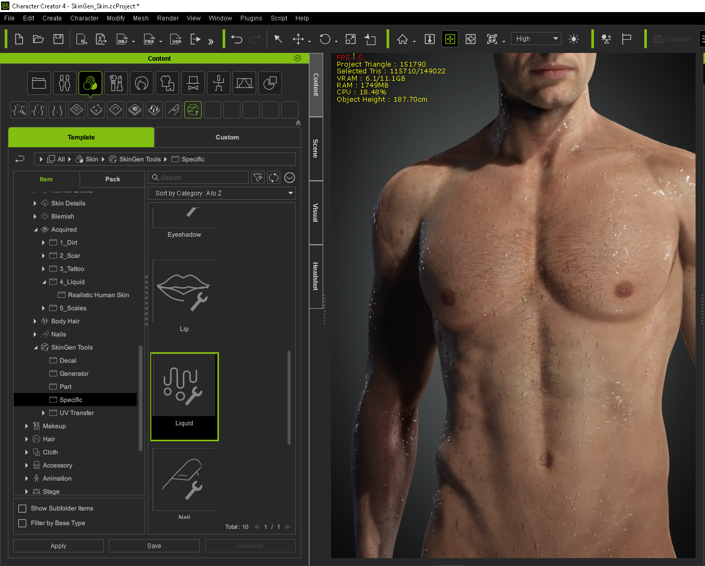This screenshot has height=566, width=705.
Task: Open project with folder icon
Action: (x=38, y=39)
